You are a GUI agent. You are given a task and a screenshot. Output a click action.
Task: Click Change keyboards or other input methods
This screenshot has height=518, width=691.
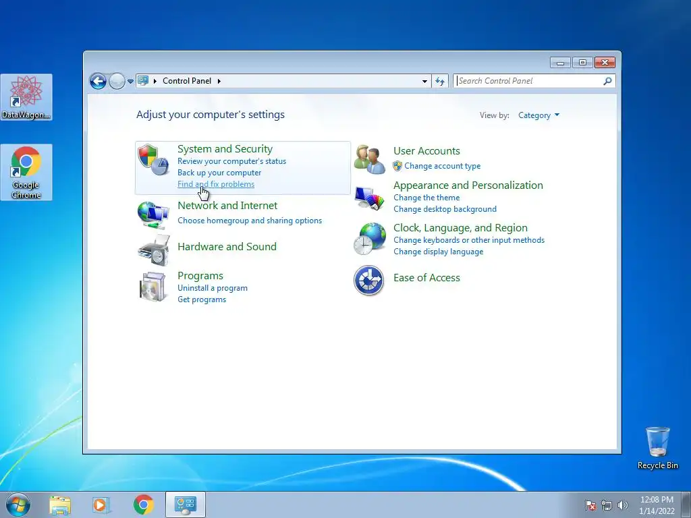(469, 241)
